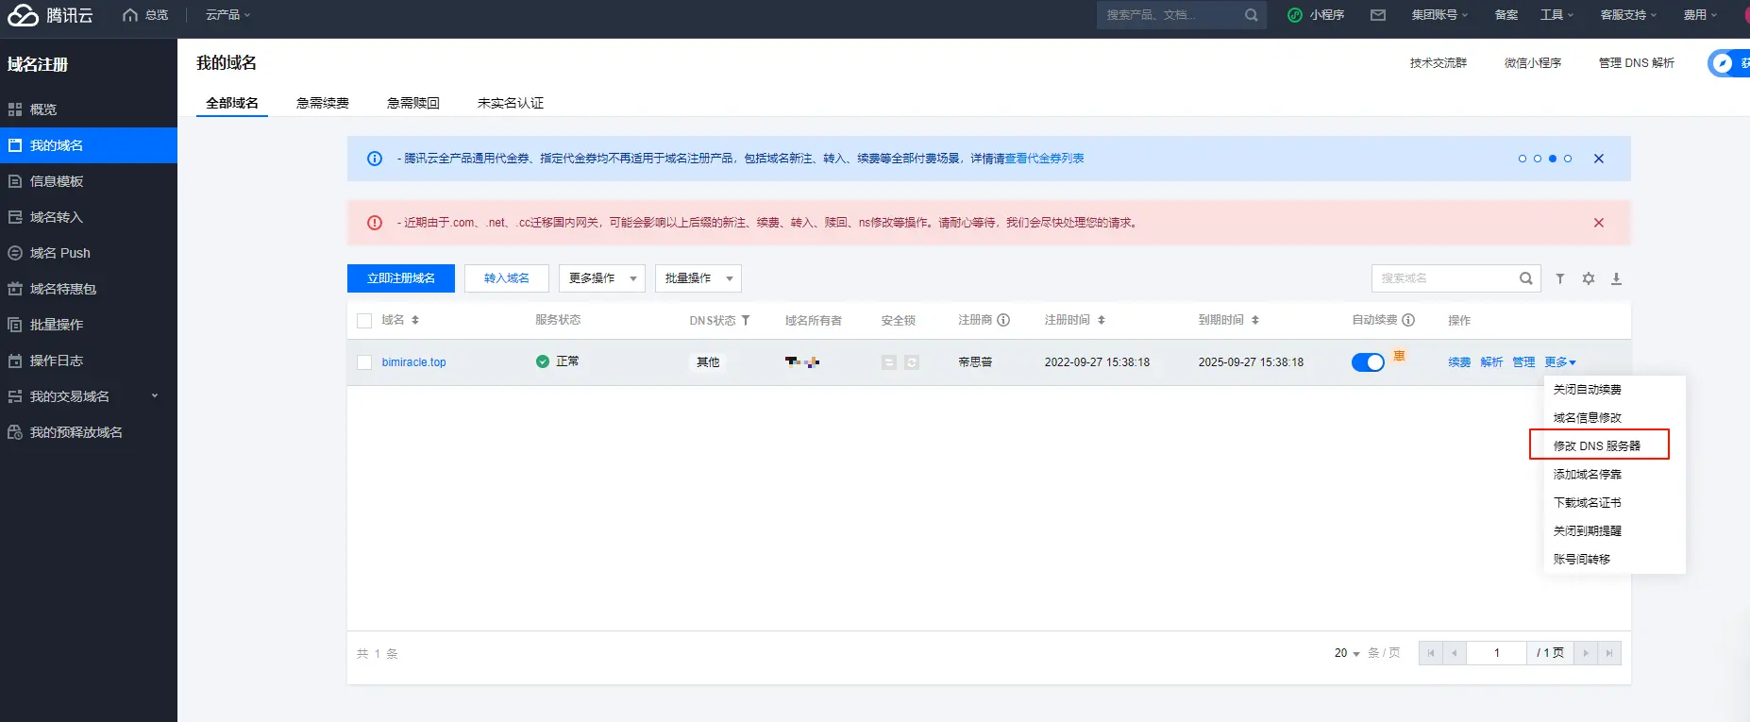Click the 操作日志 sidebar icon
This screenshot has height=722, width=1750.
point(15,361)
